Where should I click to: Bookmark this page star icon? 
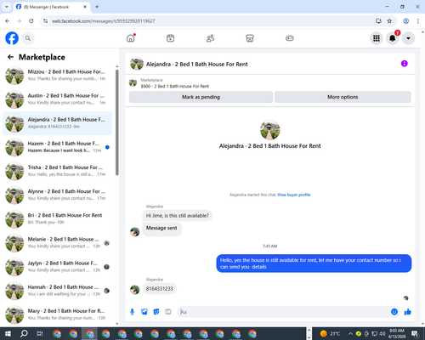coord(389,21)
